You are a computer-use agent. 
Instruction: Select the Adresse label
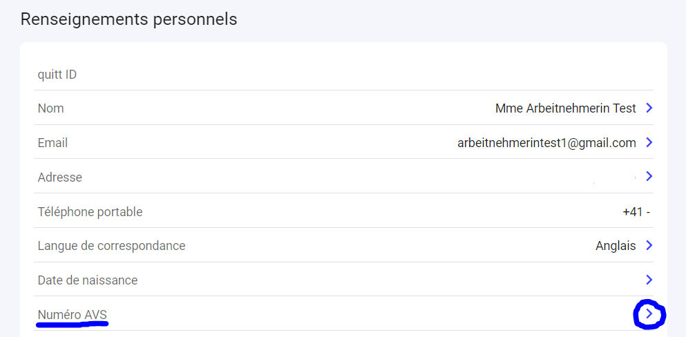[59, 177]
